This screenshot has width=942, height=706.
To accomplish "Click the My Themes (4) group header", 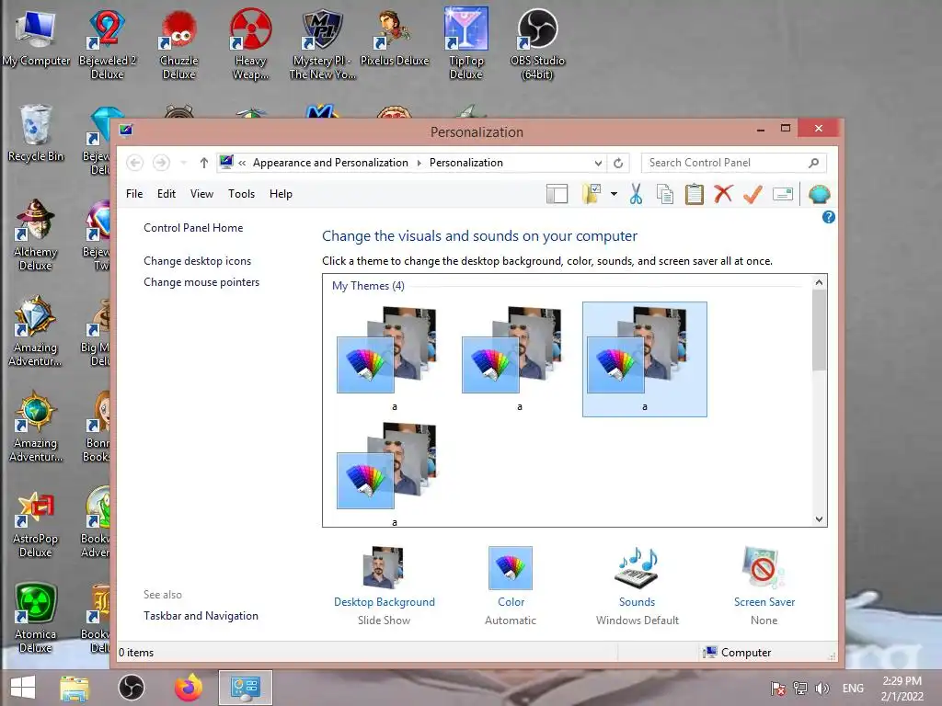I will pos(368,286).
